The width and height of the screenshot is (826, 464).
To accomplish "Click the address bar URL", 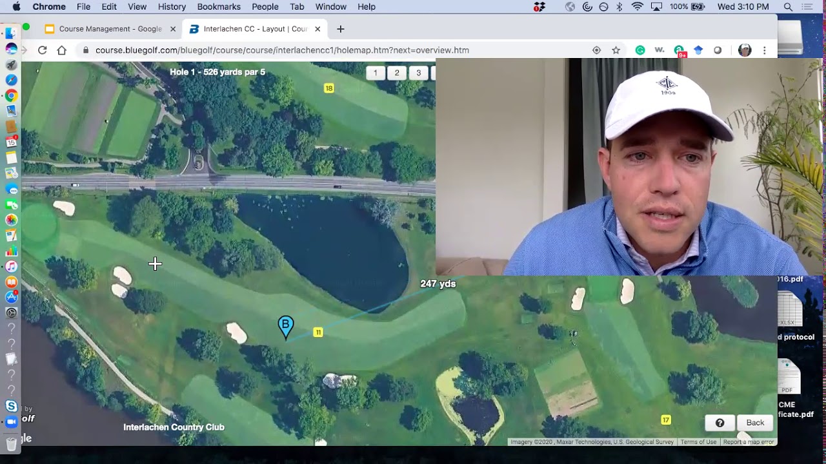I will click(x=282, y=50).
